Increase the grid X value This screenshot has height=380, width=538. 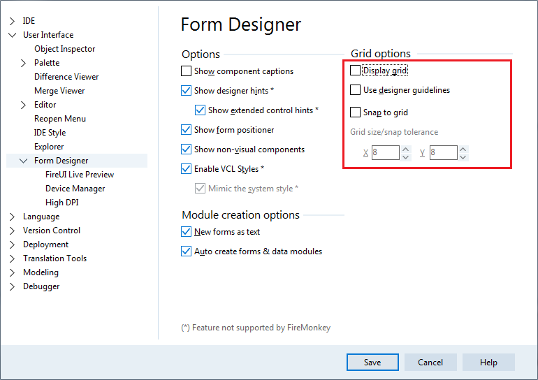coord(405,149)
